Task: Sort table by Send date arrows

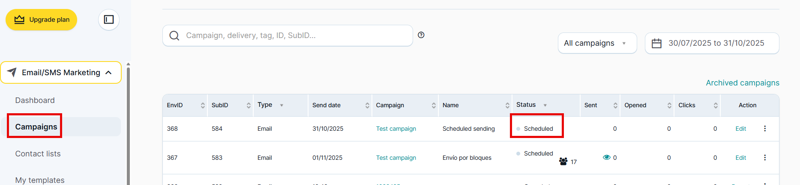Action: (367, 106)
